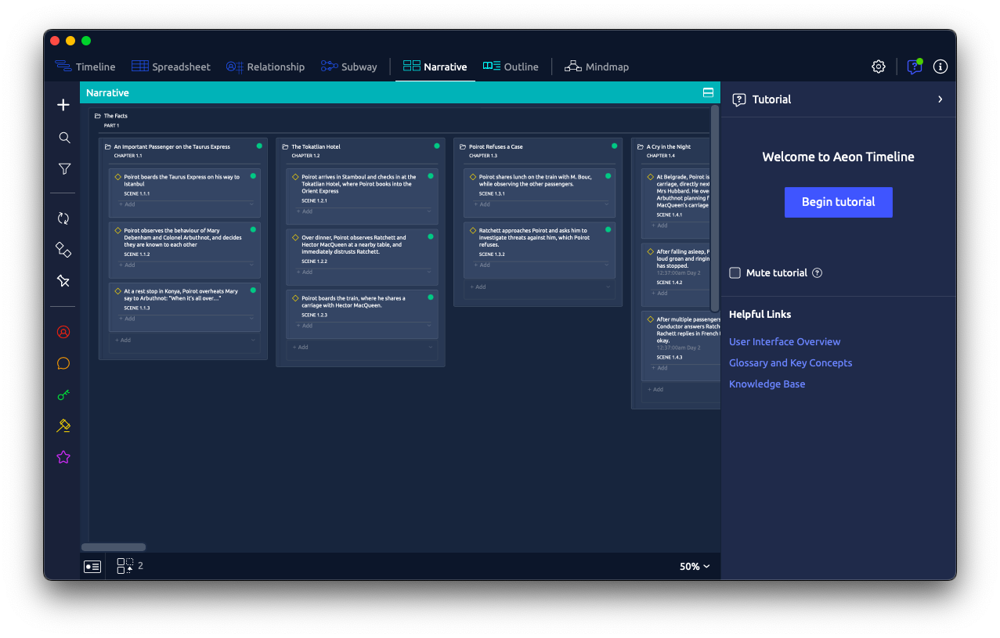Expand the Add dropdown arrow in scene 1.1.1

tap(251, 204)
